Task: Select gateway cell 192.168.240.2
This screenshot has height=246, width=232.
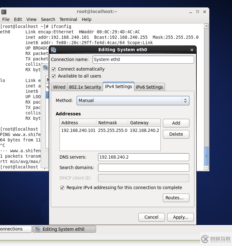Action: pyautogui.click(x=144, y=131)
